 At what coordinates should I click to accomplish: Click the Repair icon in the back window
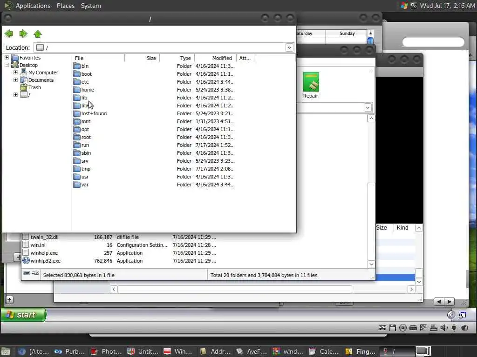click(x=311, y=85)
